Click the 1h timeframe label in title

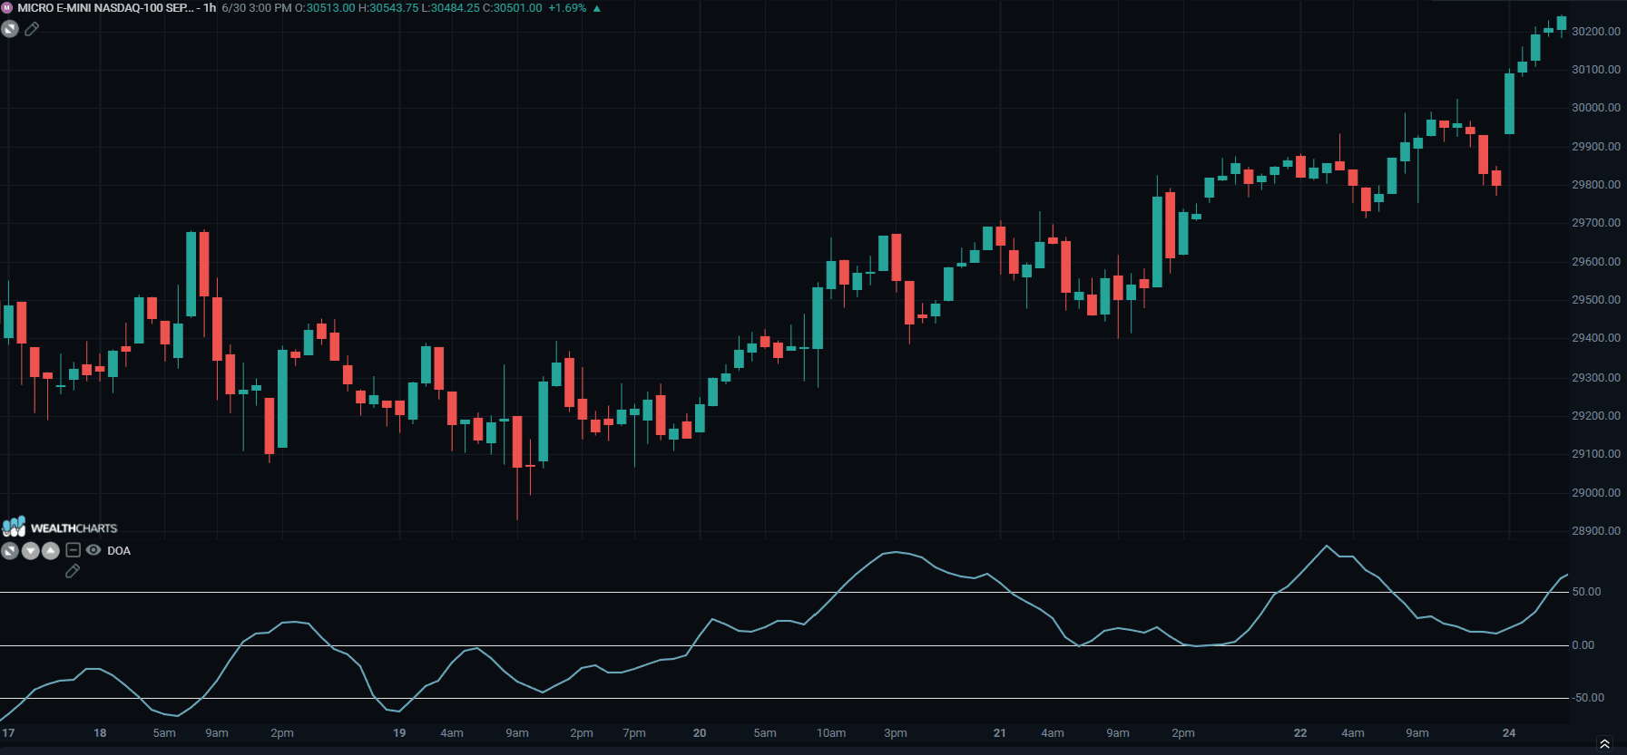click(210, 8)
